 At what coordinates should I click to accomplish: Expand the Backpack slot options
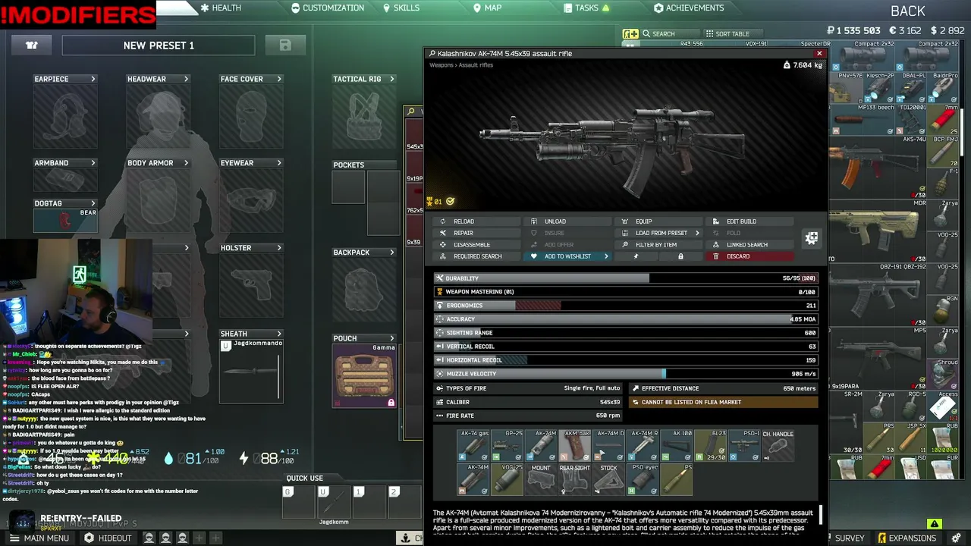coord(392,253)
